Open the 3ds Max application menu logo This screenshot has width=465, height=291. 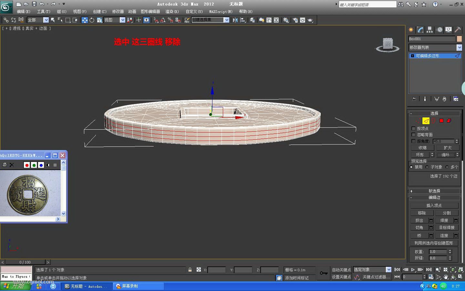tap(6, 7)
